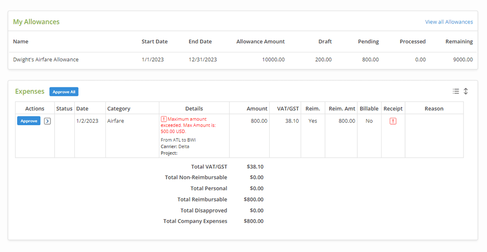Click the VAT/GST column header
487x252 pixels.
point(288,108)
